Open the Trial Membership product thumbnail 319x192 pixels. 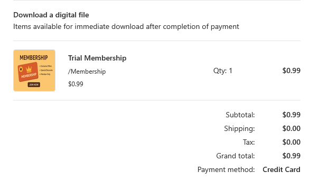click(34, 70)
